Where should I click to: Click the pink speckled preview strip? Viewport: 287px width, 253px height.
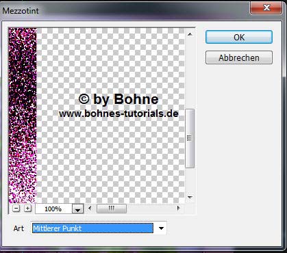pyautogui.click(x=23, y=116)
